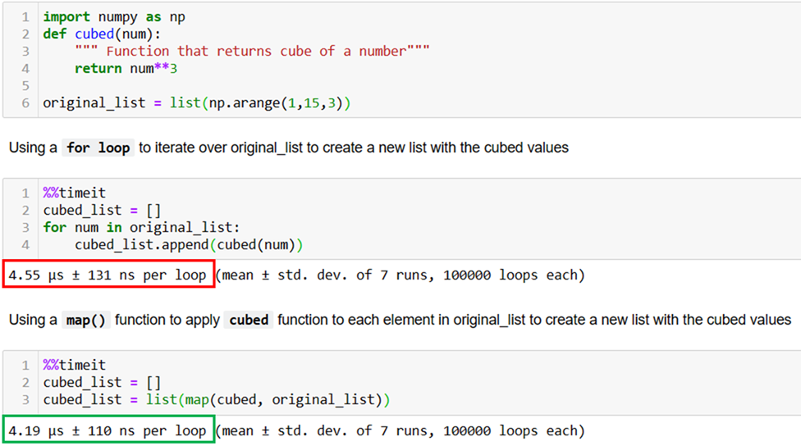This screenshot has width=801, height=446.
Task: Click line number 4 in the for-loop cell
Action: point(25,245)
